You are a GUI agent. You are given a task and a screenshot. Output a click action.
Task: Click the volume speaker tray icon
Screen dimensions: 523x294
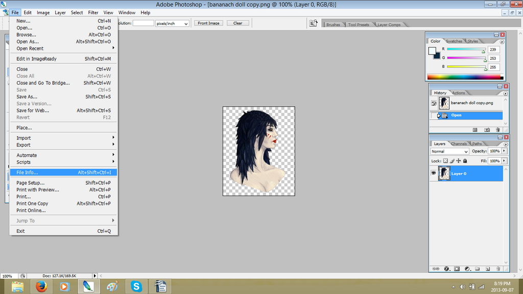click(x=462, y=287)
